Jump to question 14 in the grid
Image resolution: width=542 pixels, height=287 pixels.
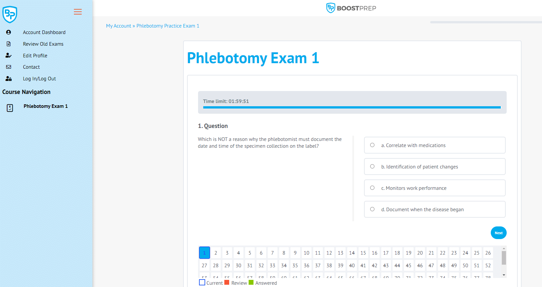click(352, 252)
